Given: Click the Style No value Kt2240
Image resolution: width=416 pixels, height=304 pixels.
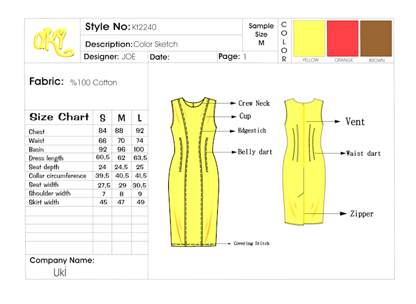Looking at the screenshot, I should [x=144, y=27].
